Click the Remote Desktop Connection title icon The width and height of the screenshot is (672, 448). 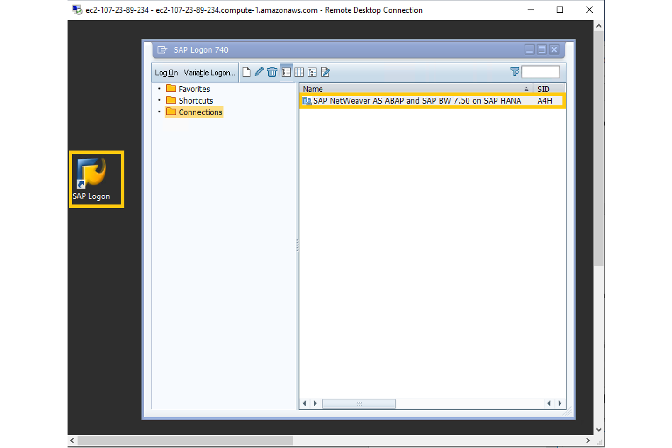coord(77,10)
